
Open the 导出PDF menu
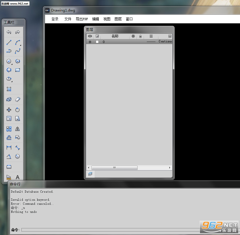[82, 19]
